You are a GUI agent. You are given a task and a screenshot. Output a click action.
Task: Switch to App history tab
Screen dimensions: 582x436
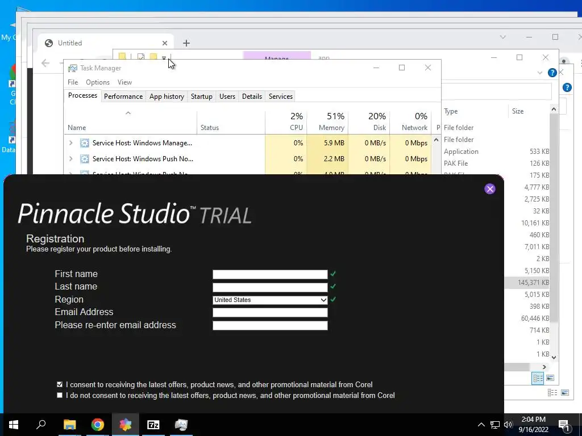pos(167,97)
